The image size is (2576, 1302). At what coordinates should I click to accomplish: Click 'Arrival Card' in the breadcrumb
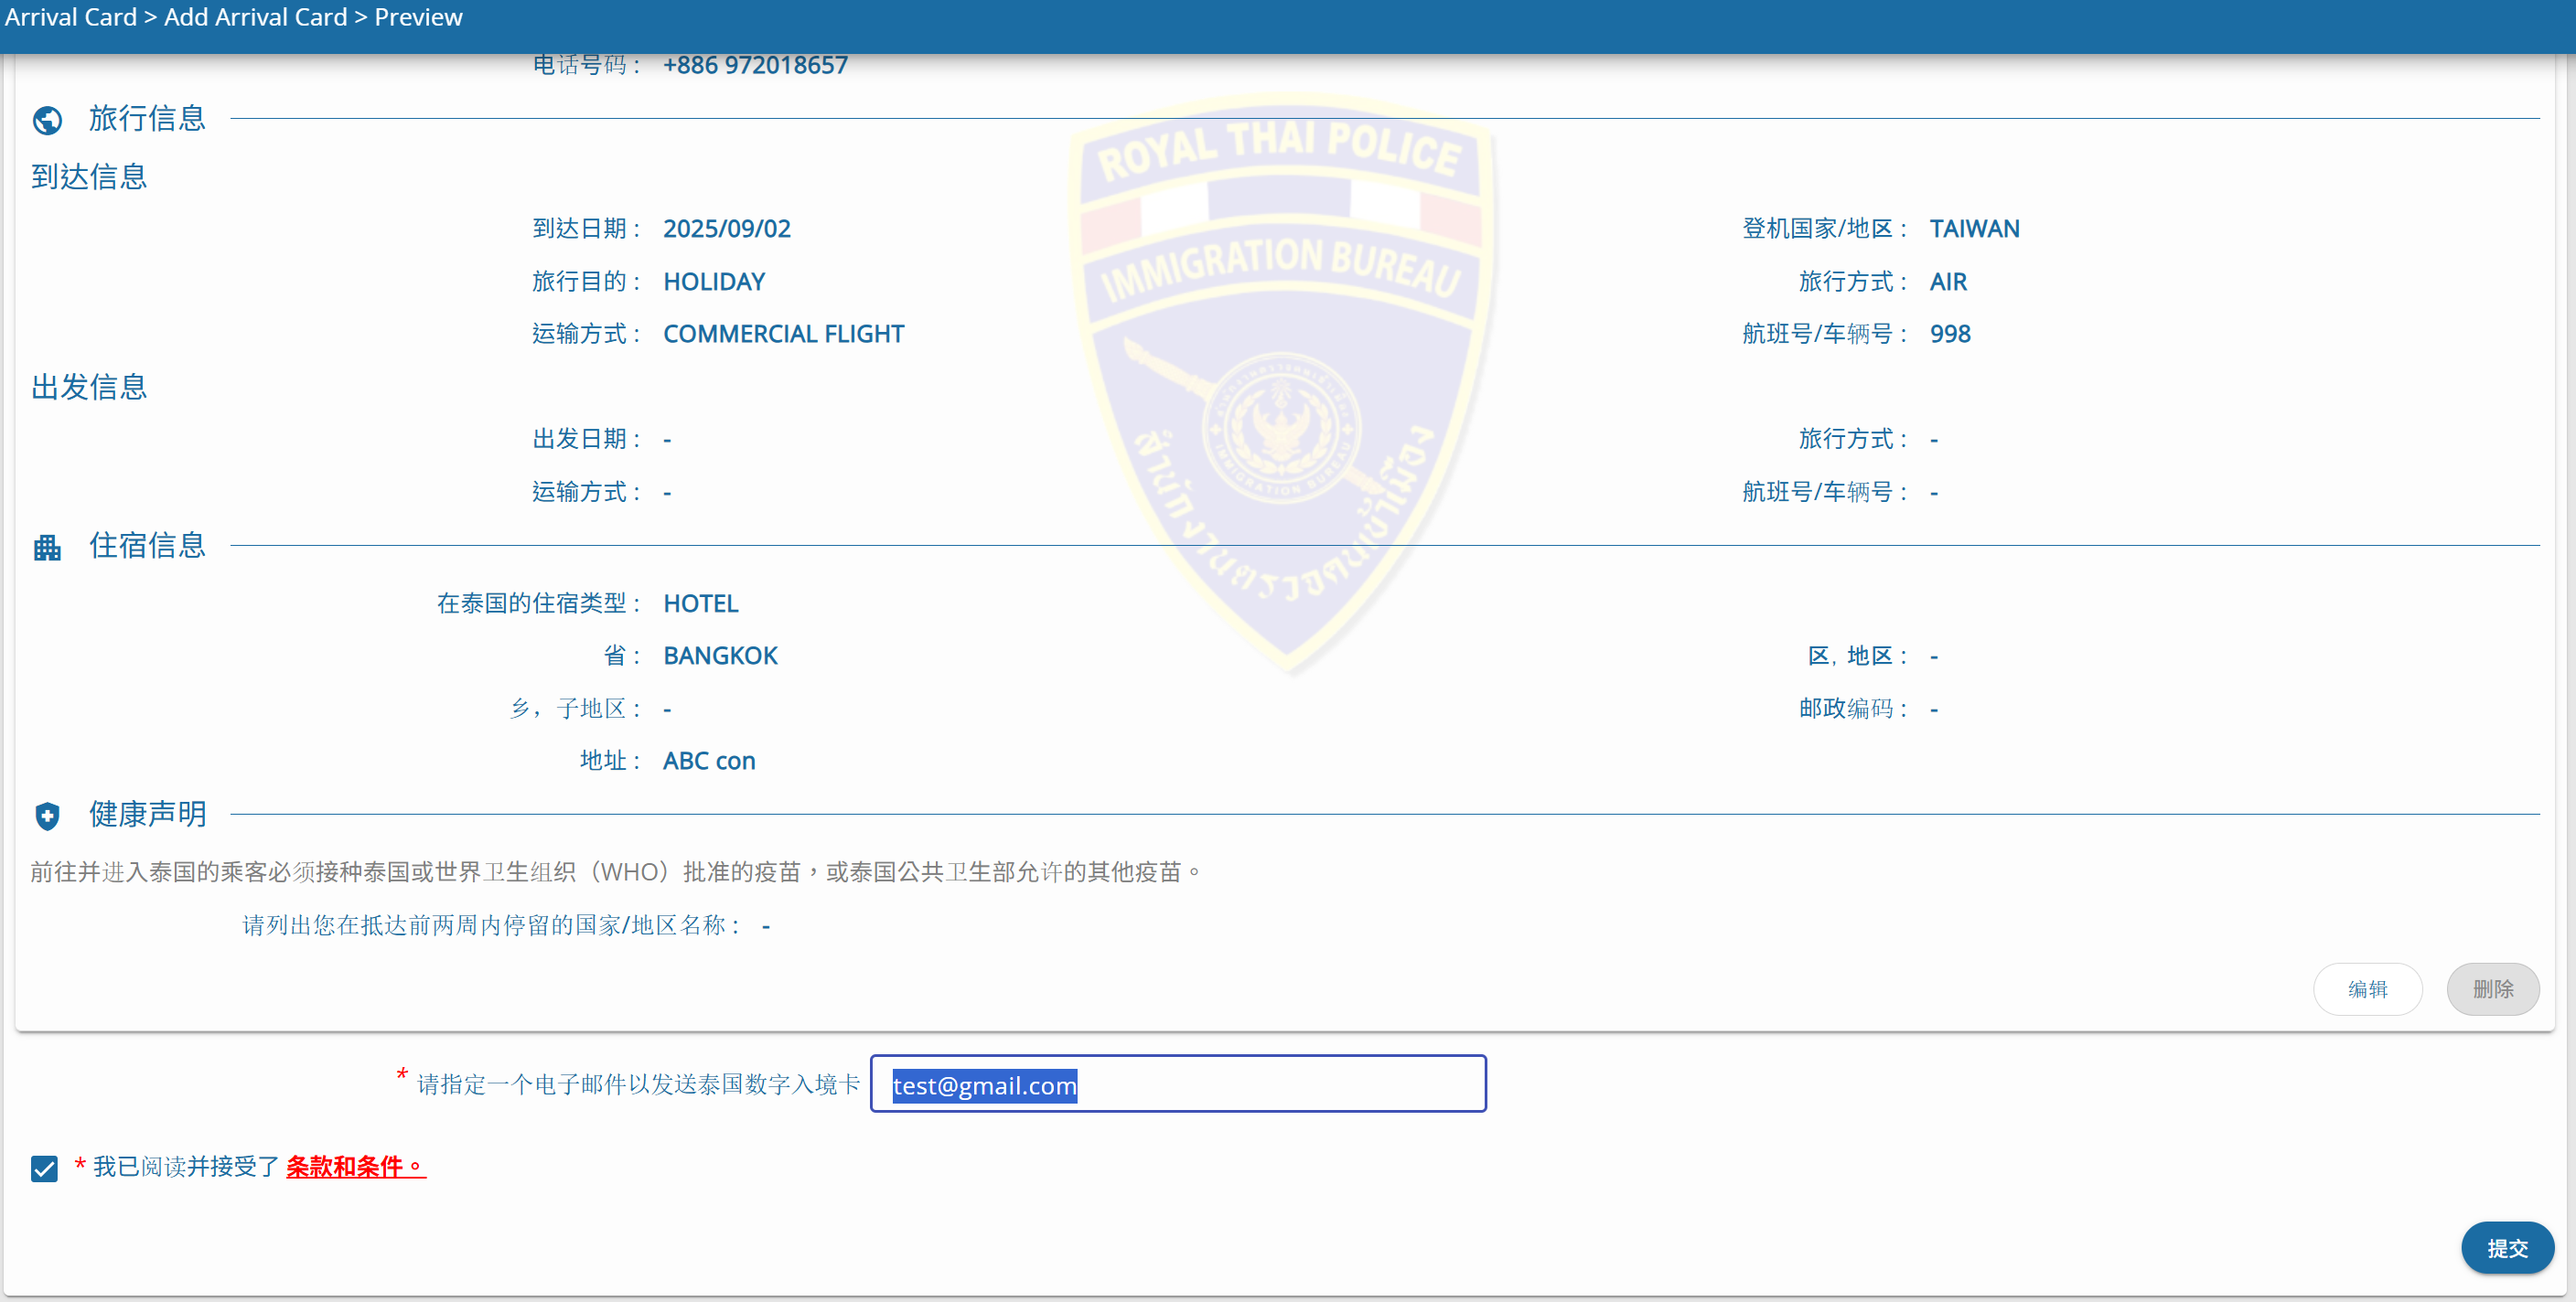(x=70, y=17)
